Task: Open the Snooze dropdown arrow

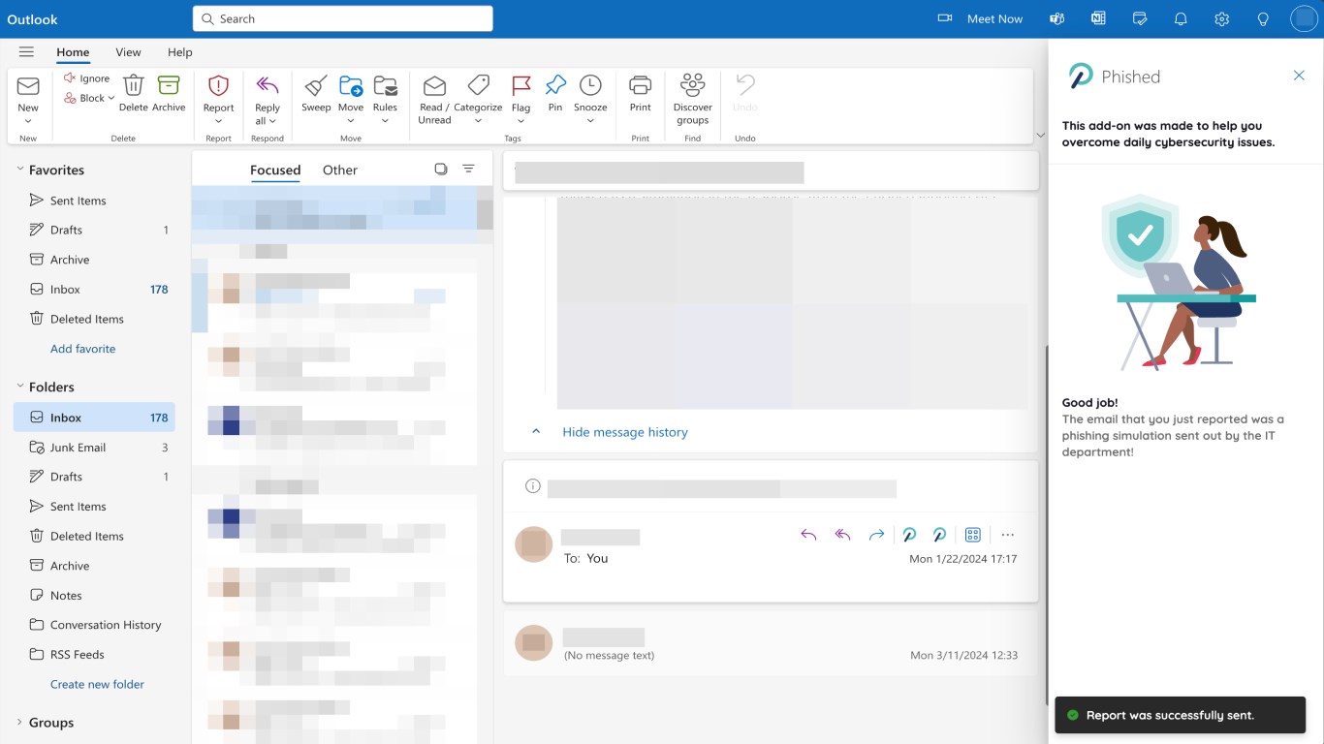Action: [x=590, y=121]
